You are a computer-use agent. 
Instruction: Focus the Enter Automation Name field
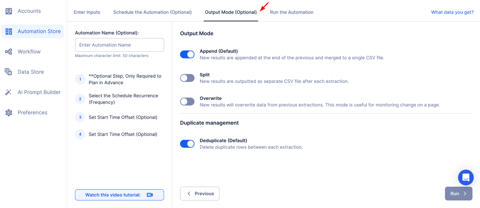pos(119,45)
